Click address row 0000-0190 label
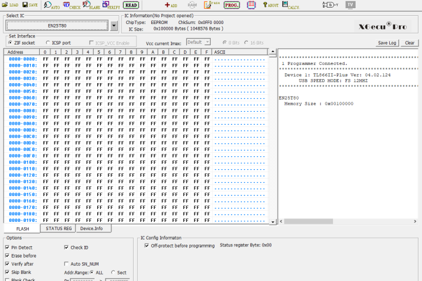422x281 pixels. 23,220
